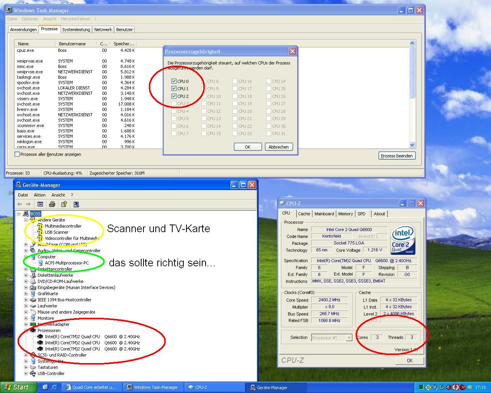Switch to Netzwerk tab in Task-Manager
The image size is (491, 393).
(103, 30)
